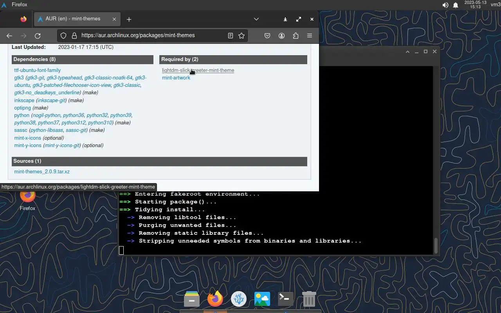501x313 pixels.
Task: Open the gtk3 dependency link
Action: [x=19, y=78]
